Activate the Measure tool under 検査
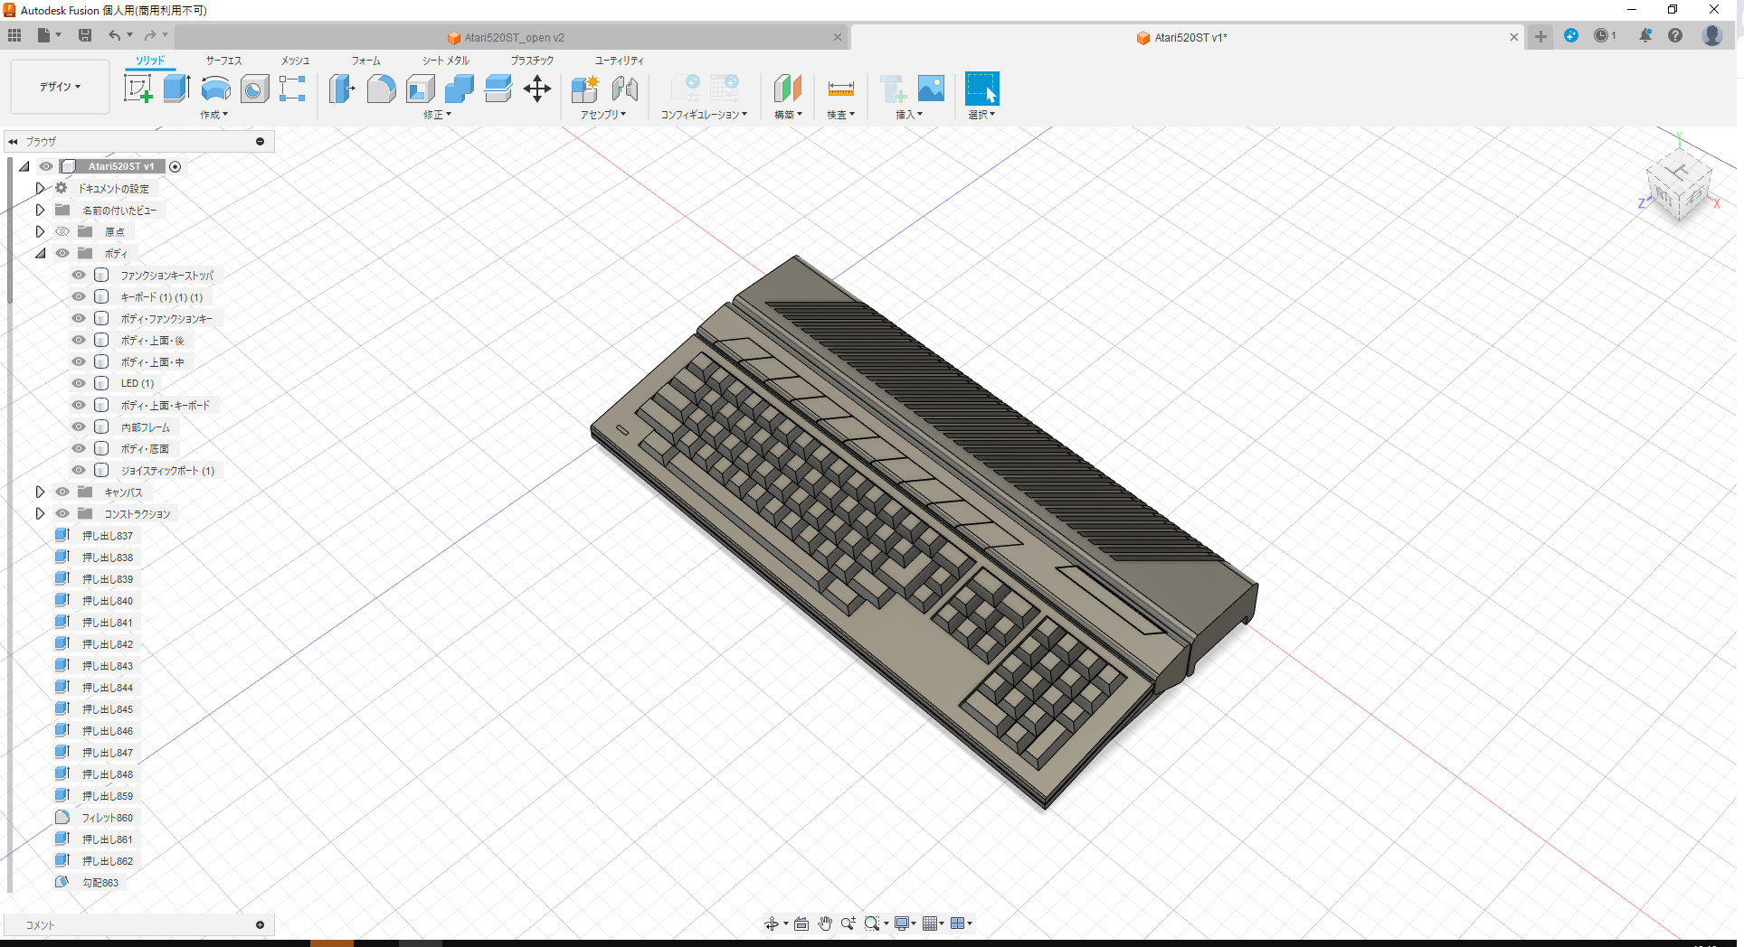Screen dimensions: 1744x947 click(840, 88)
